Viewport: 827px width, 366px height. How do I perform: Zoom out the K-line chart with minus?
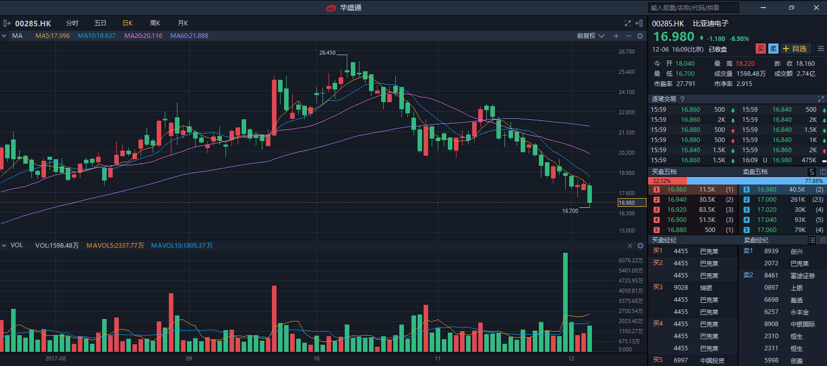[628, 36]
